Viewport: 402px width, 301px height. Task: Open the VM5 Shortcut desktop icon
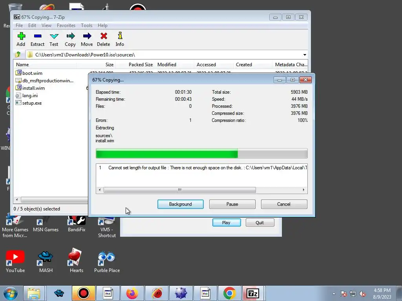pos(107,227)
